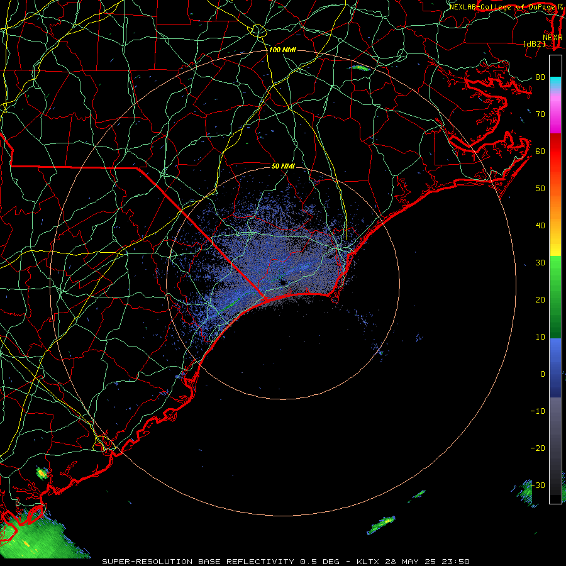
Task: Click the Super-Resolution Base Reflectivity caption
Action: point(286,562)
